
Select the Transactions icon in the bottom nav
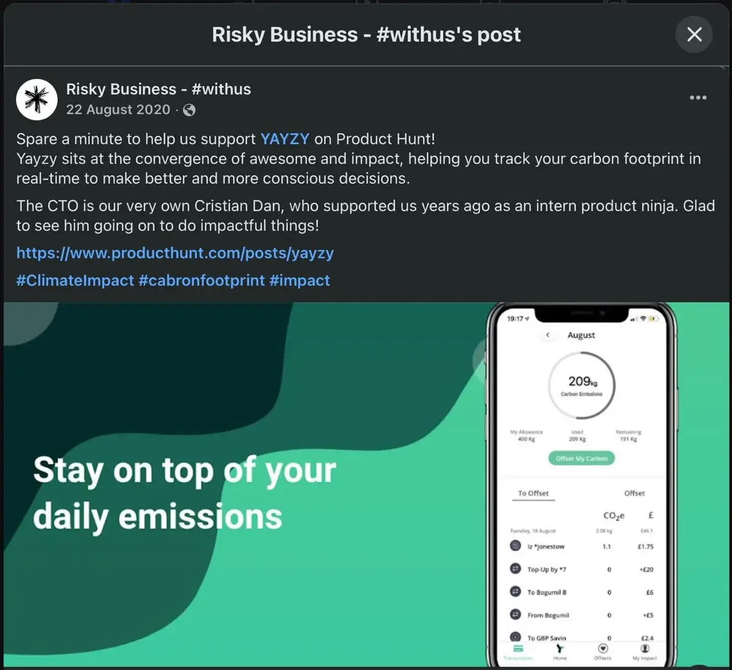coord(518,649)
